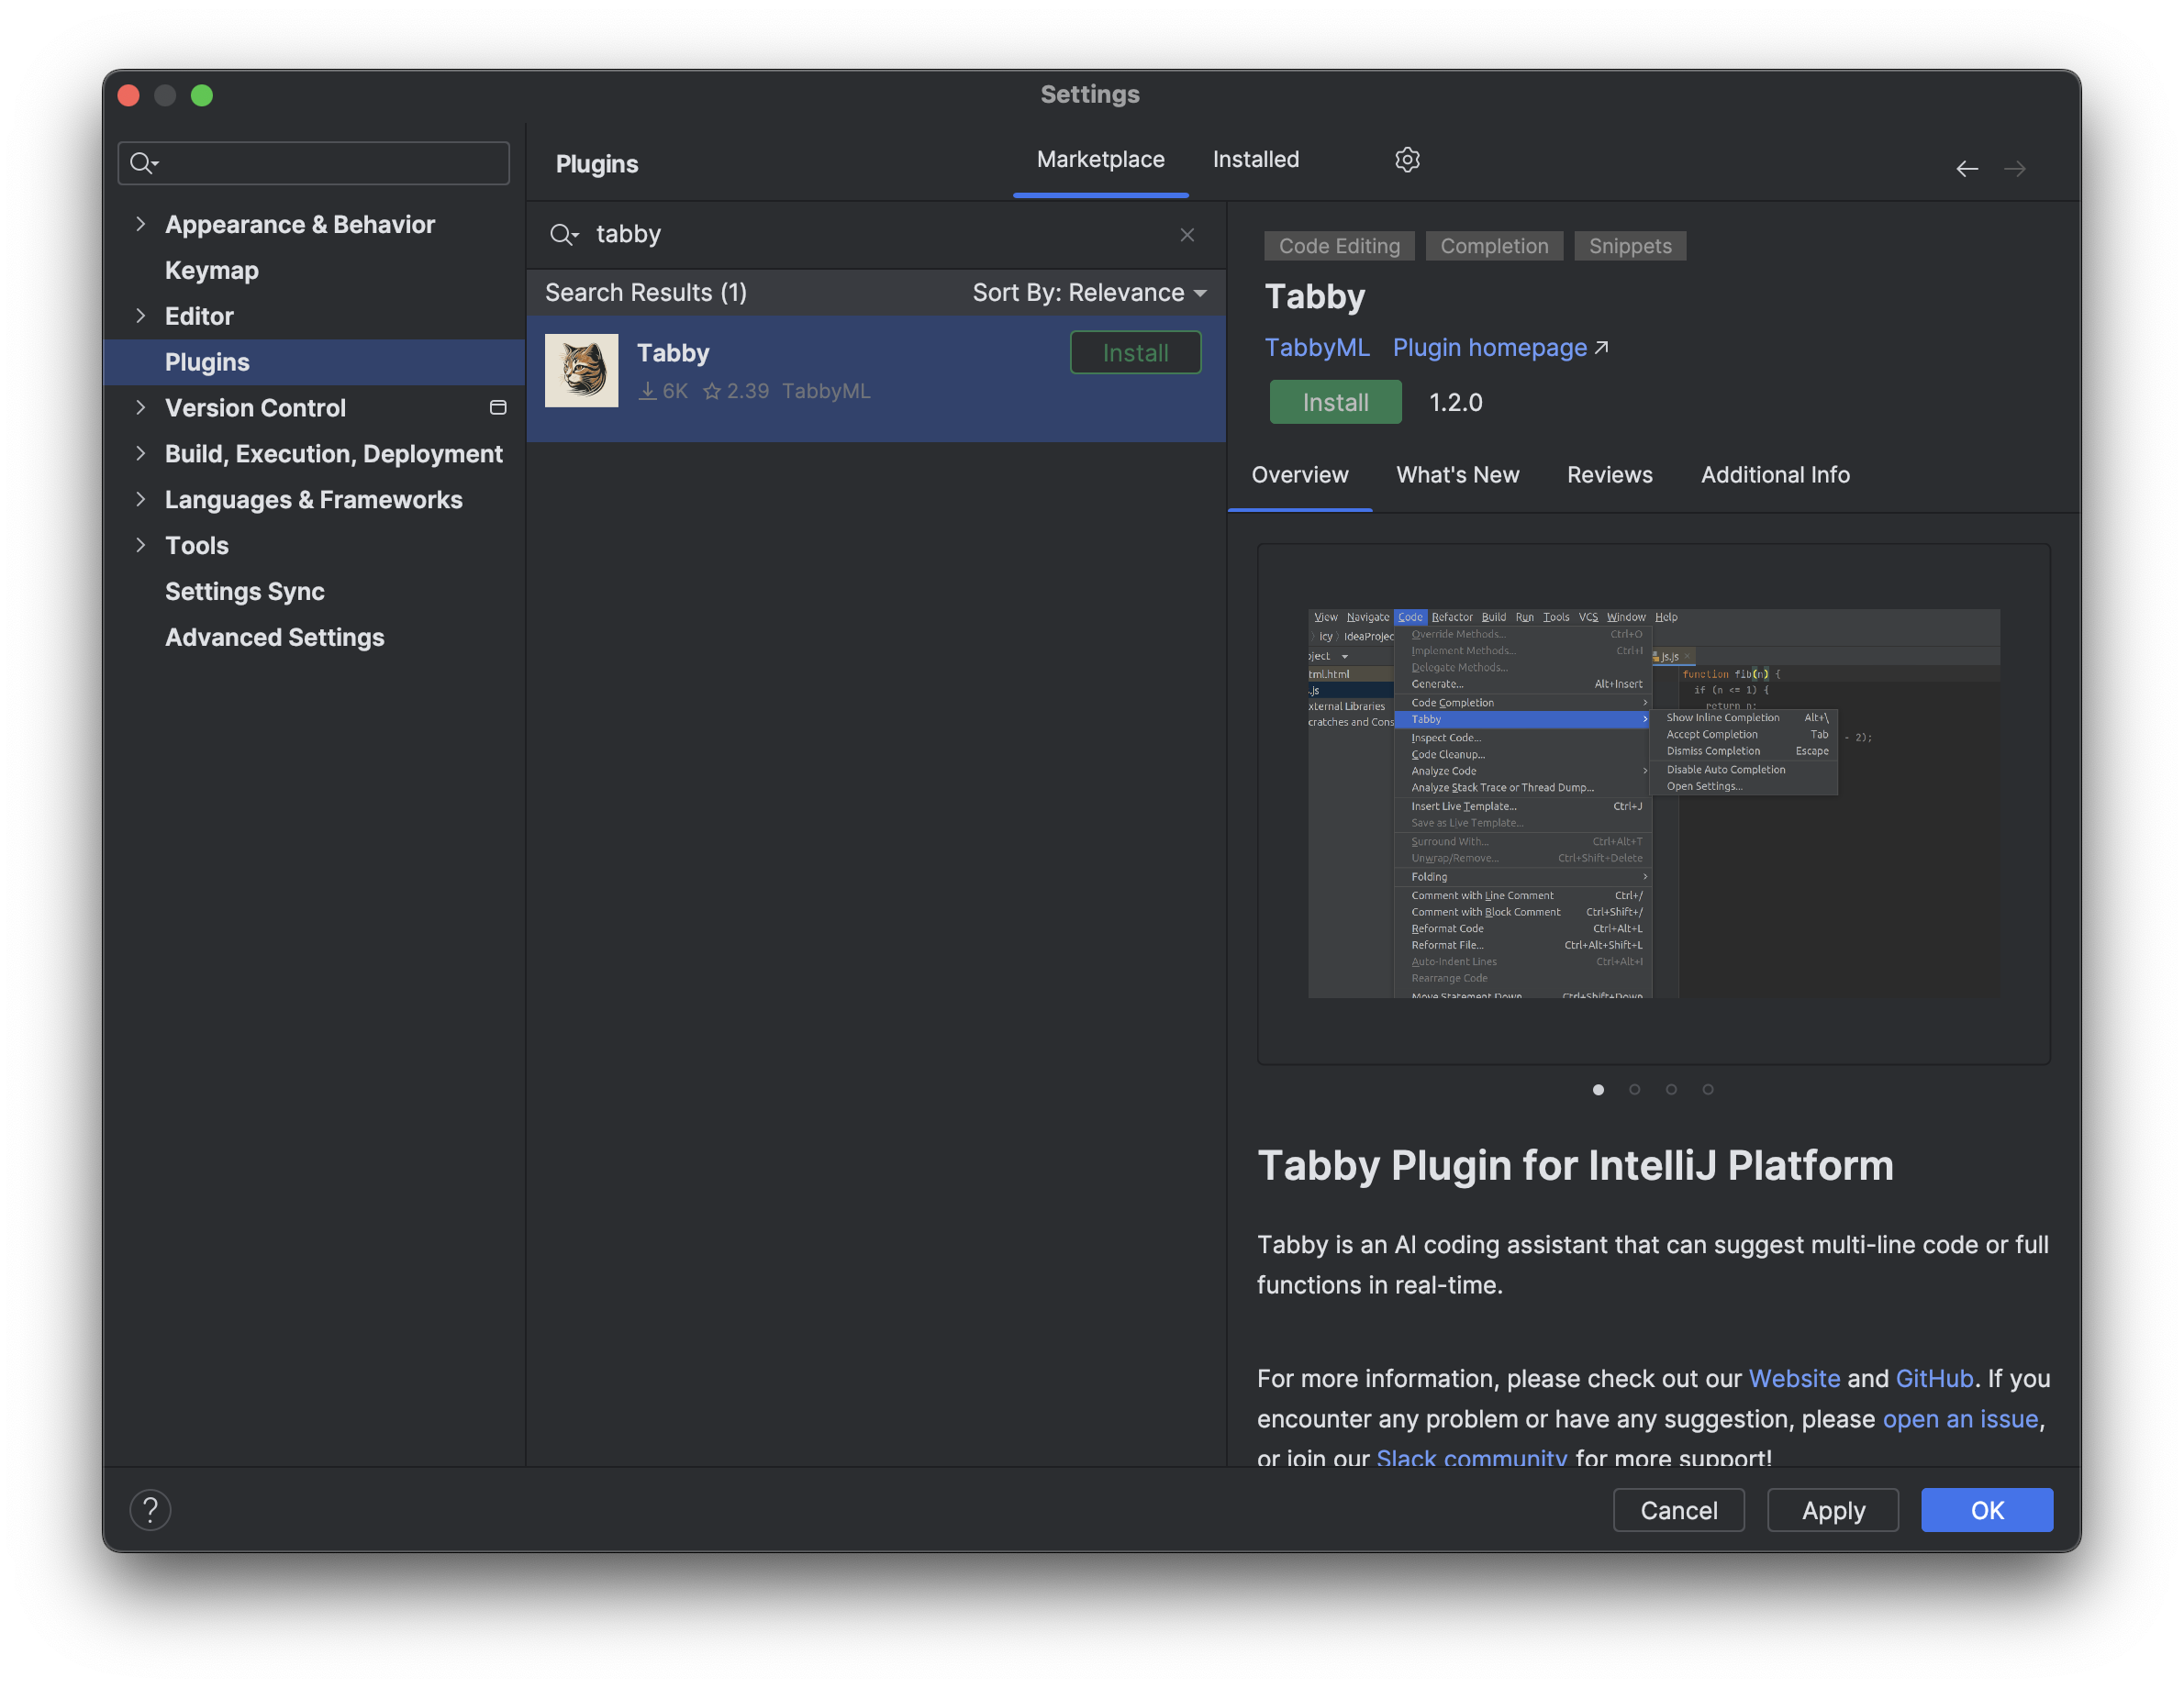Click the back navigation arrow
Image resolution: width=2184 pixels, height=1688 pixels.
[1966, 169]
